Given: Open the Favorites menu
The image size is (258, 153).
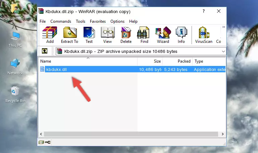Looking at the screenshot, I should [x=98, y=21].
